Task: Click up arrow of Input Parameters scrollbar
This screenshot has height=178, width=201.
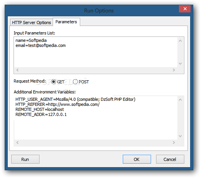Action: [x=180, y=41]
